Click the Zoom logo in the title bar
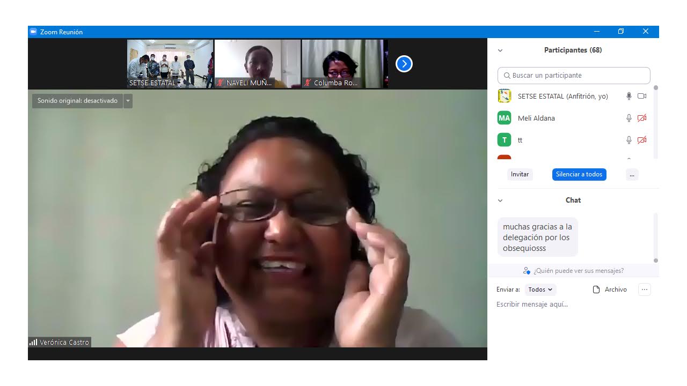 [x=33, y=32]
